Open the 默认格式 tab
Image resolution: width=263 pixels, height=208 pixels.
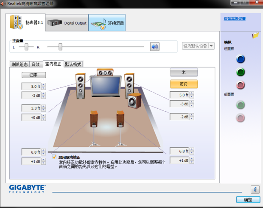coord(73,64)
